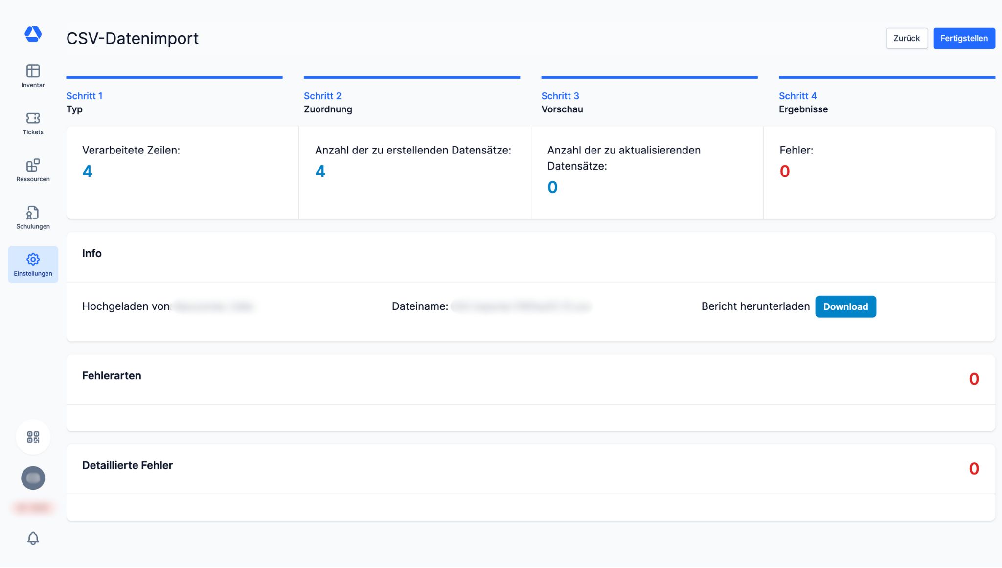This screenshot has height=568, width=1002.
Task: Open notifications bell icon
Action: click(33, 538)
